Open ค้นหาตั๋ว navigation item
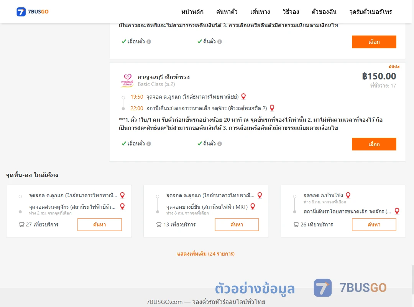Image resolution: width=414 pixels, height=307 pixels. [227, 12]
